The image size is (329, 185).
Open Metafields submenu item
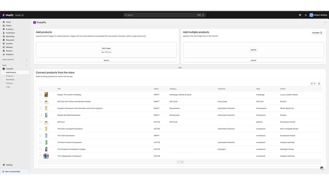pyautogui.click(x=10, y=80)
